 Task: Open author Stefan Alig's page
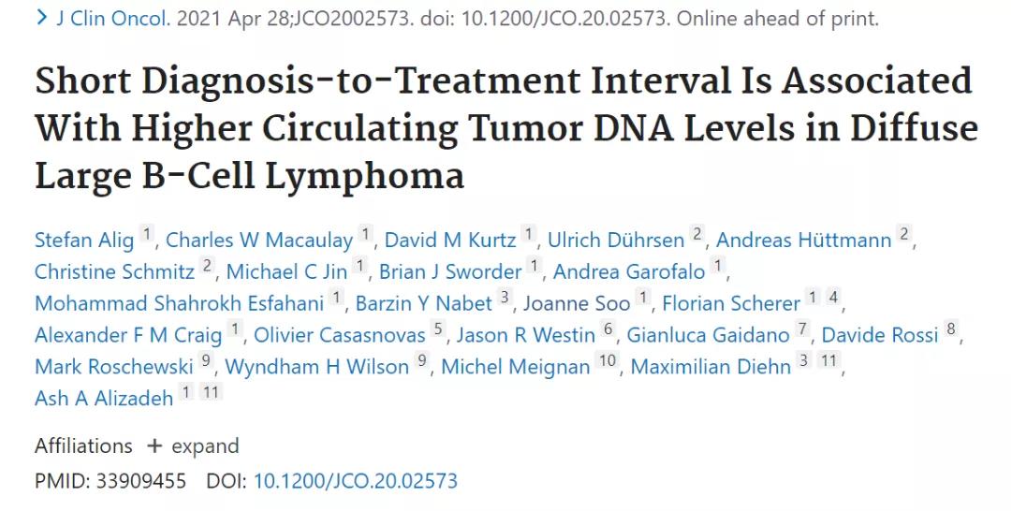(83, 241)
